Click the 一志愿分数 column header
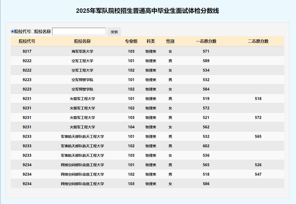This screenshot has width=296, height=204. click(206, 41)
